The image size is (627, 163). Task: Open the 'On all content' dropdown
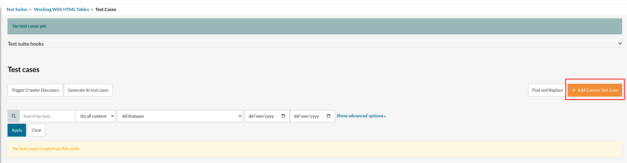pyautogui.click(x=97, y=116)
